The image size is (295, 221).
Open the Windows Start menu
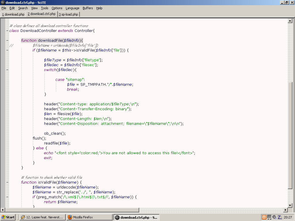pos(8,217)
